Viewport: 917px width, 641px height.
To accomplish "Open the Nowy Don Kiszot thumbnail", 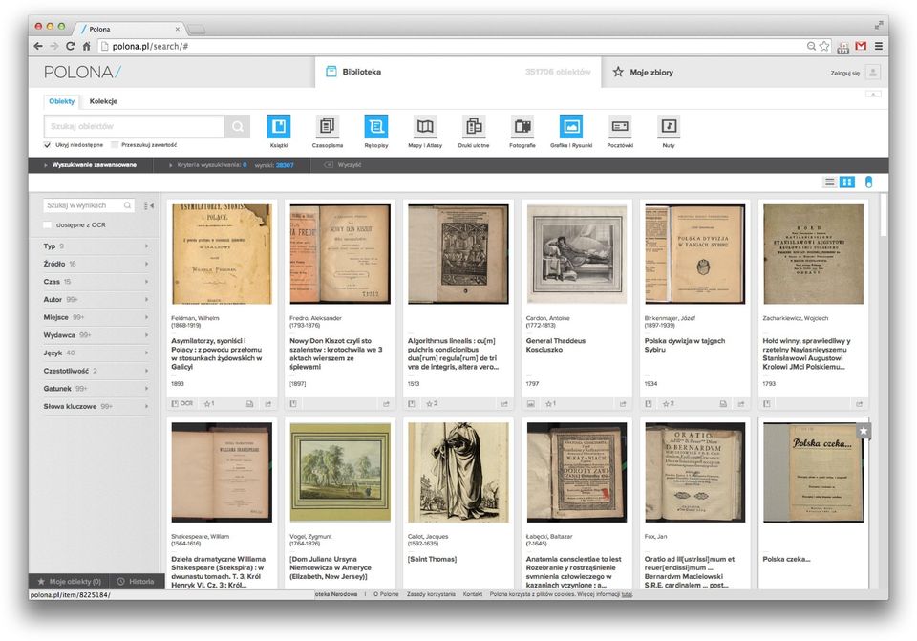I will tap(340, 254).
